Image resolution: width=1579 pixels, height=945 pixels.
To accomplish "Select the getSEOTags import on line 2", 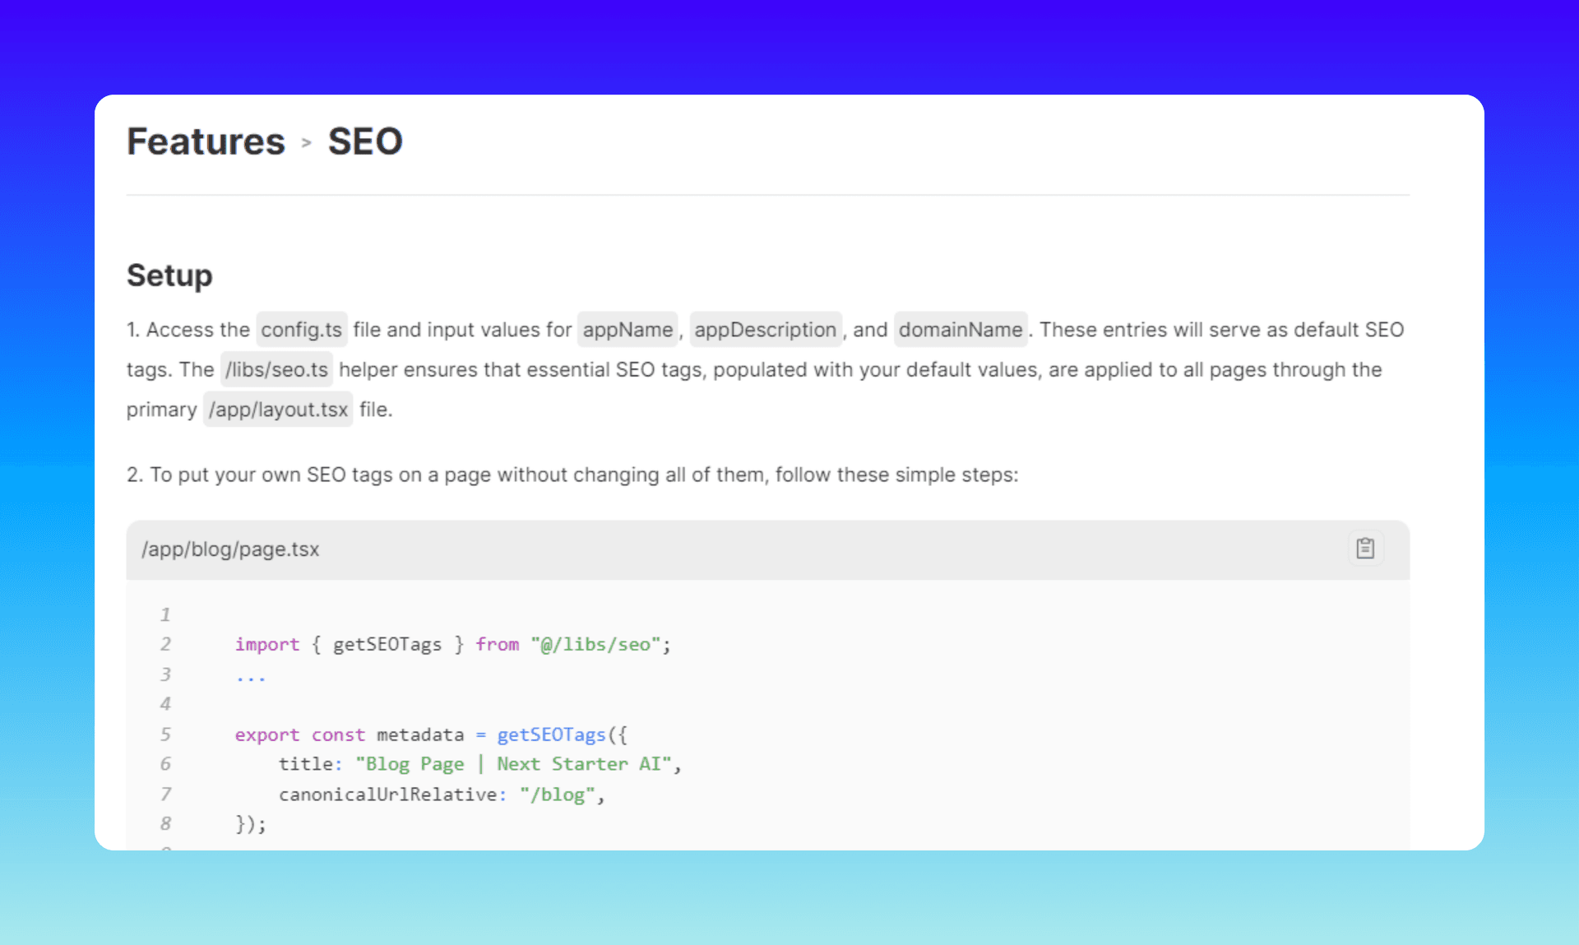I will tap(387, 644).
